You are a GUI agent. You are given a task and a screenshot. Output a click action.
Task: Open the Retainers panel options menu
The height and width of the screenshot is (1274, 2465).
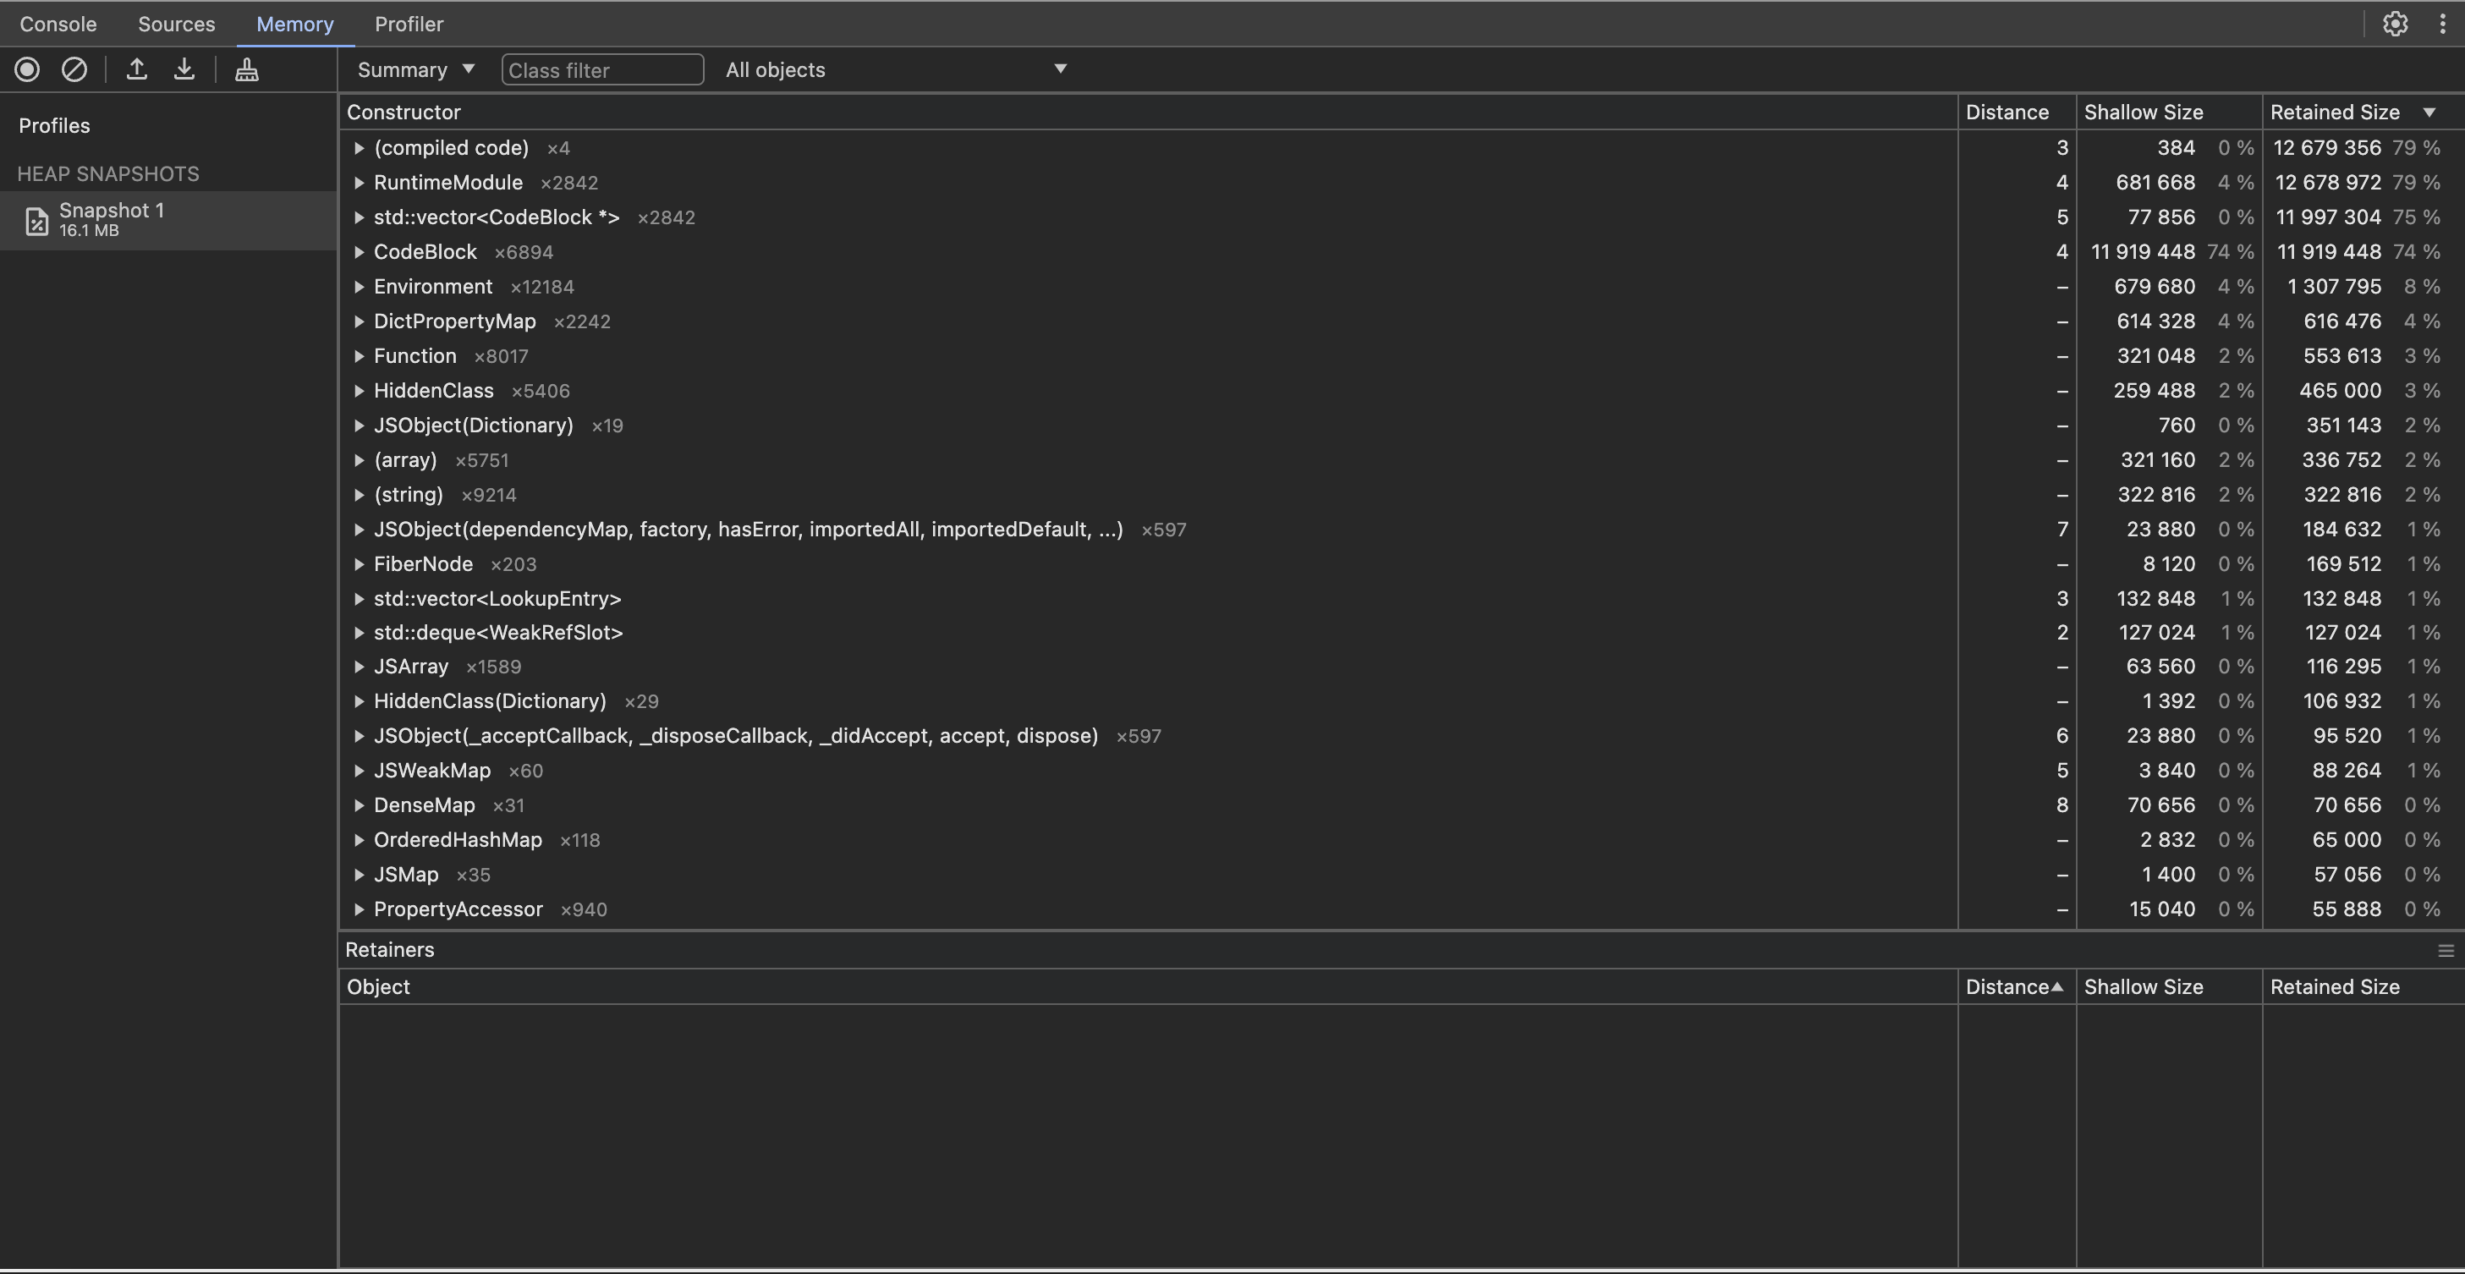[x=2447, y=949]
